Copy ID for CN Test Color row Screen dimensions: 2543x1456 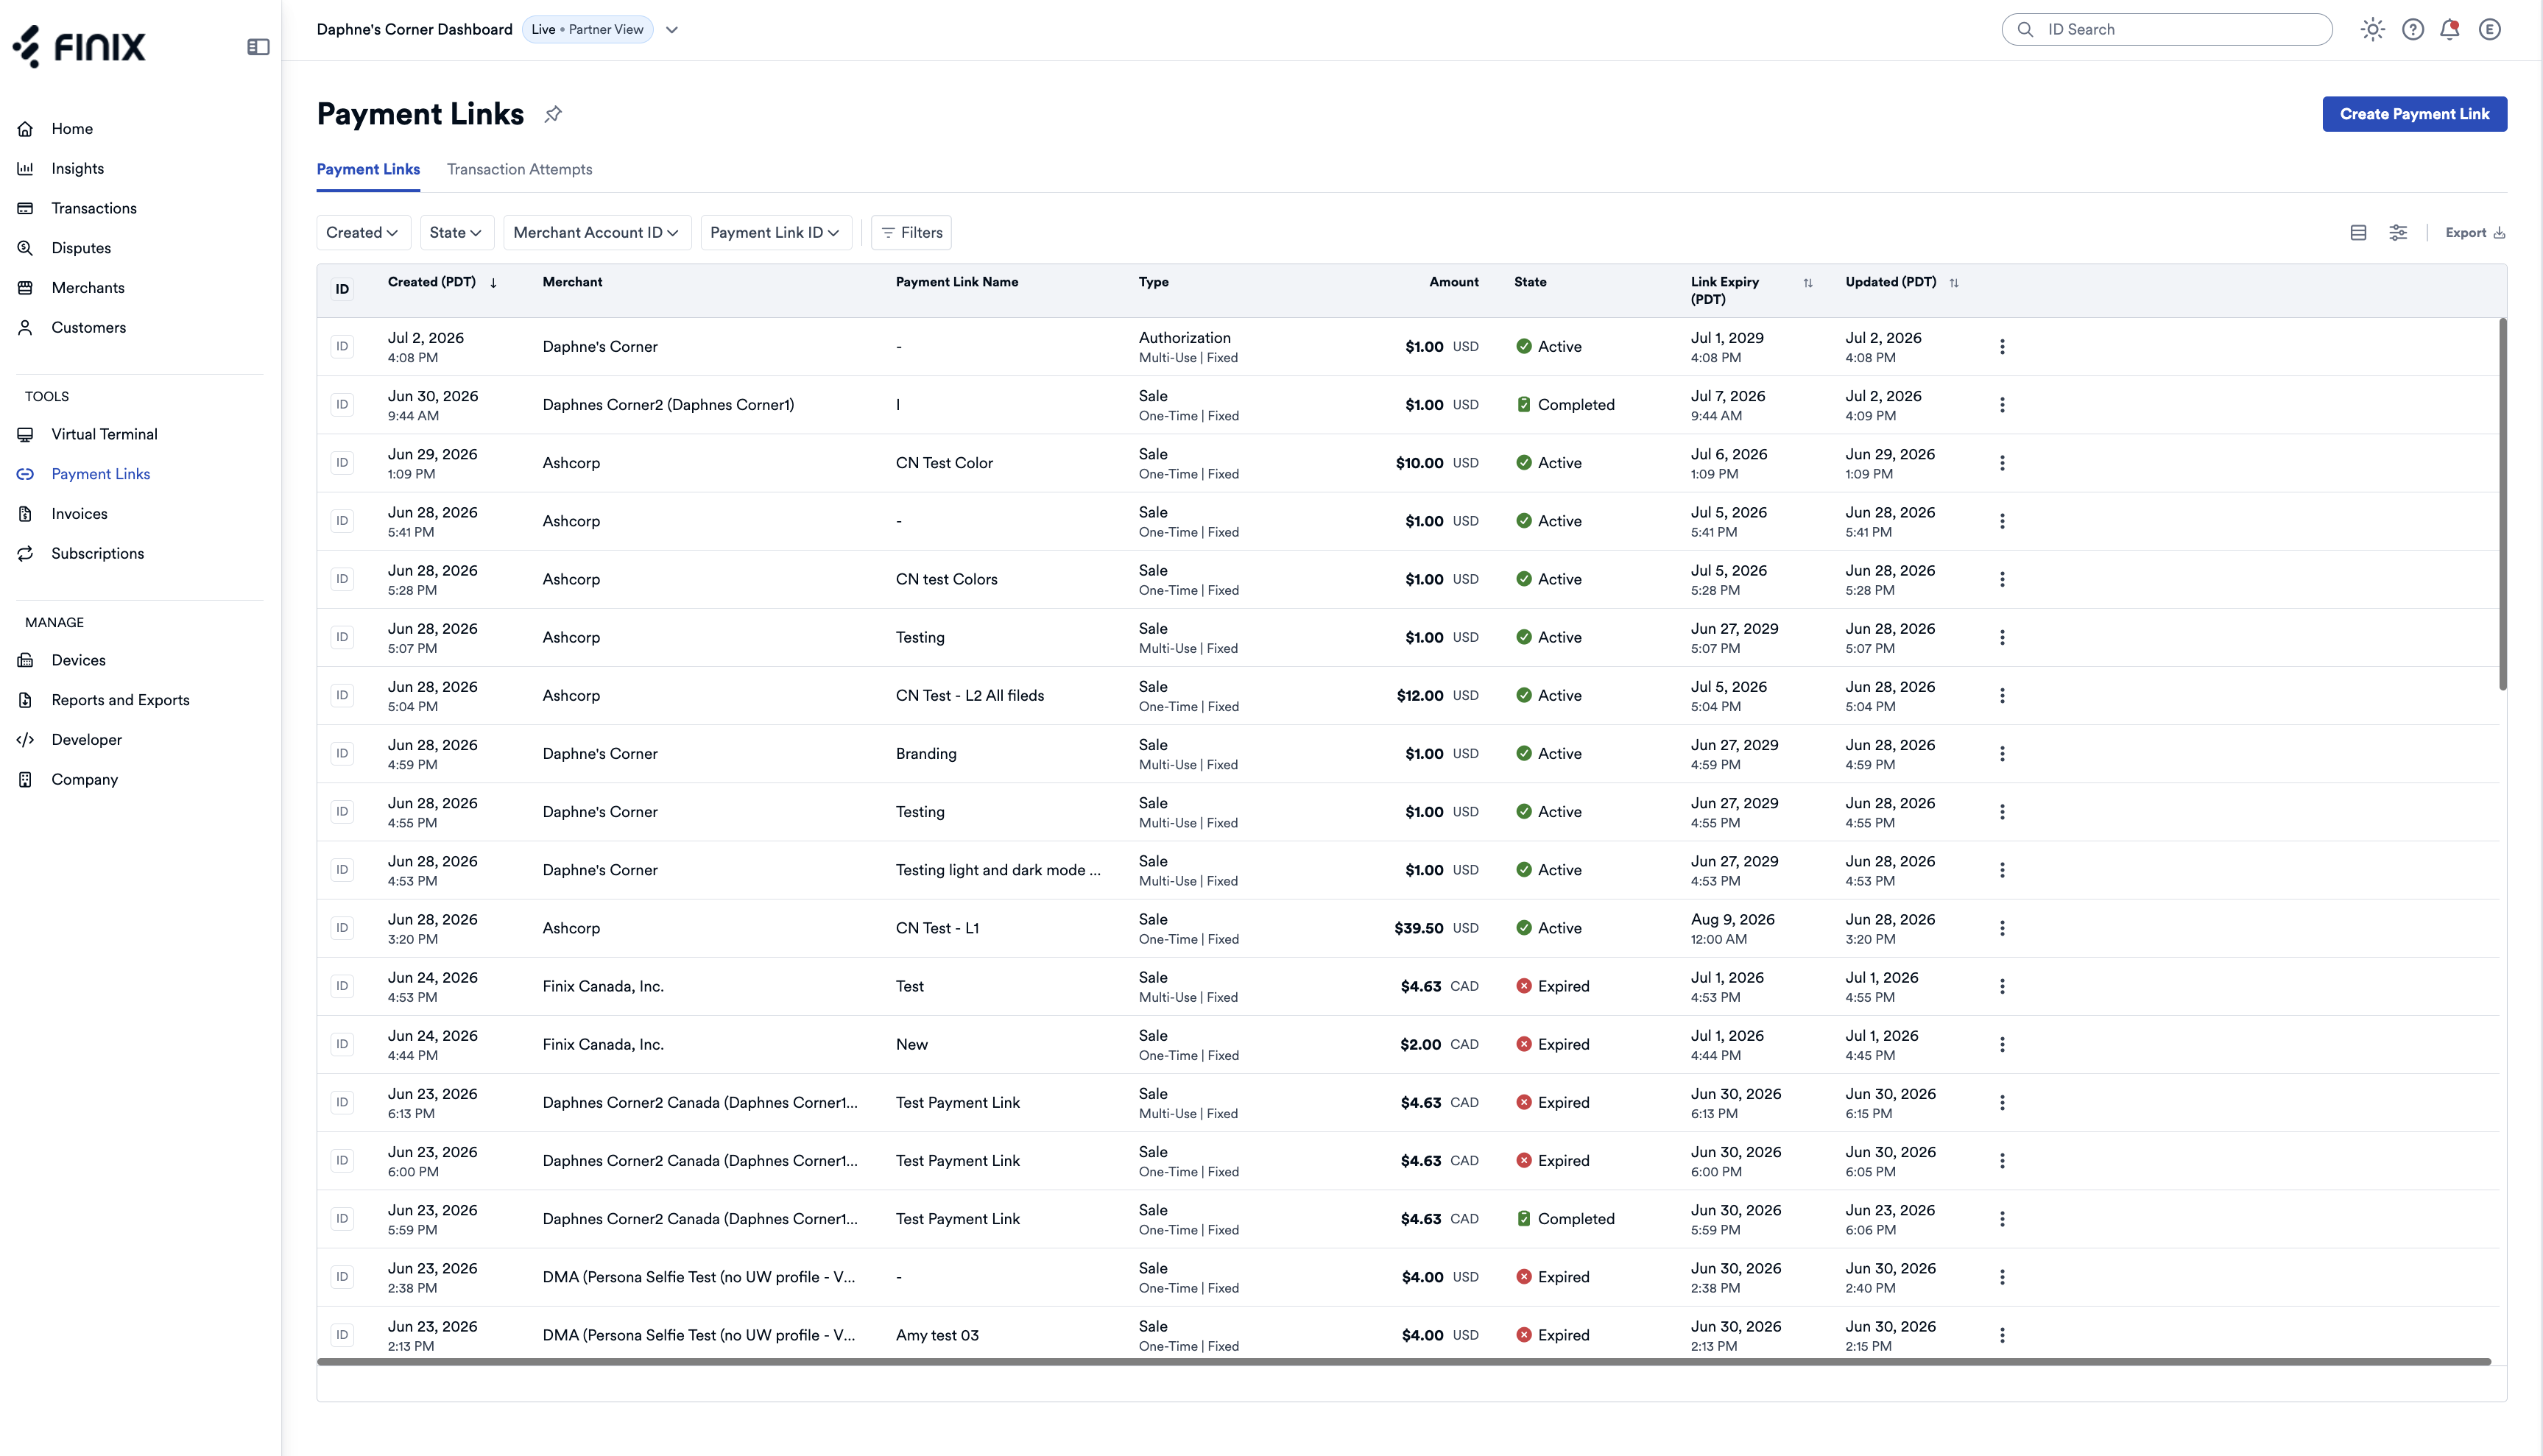click(x=342, y=463)
